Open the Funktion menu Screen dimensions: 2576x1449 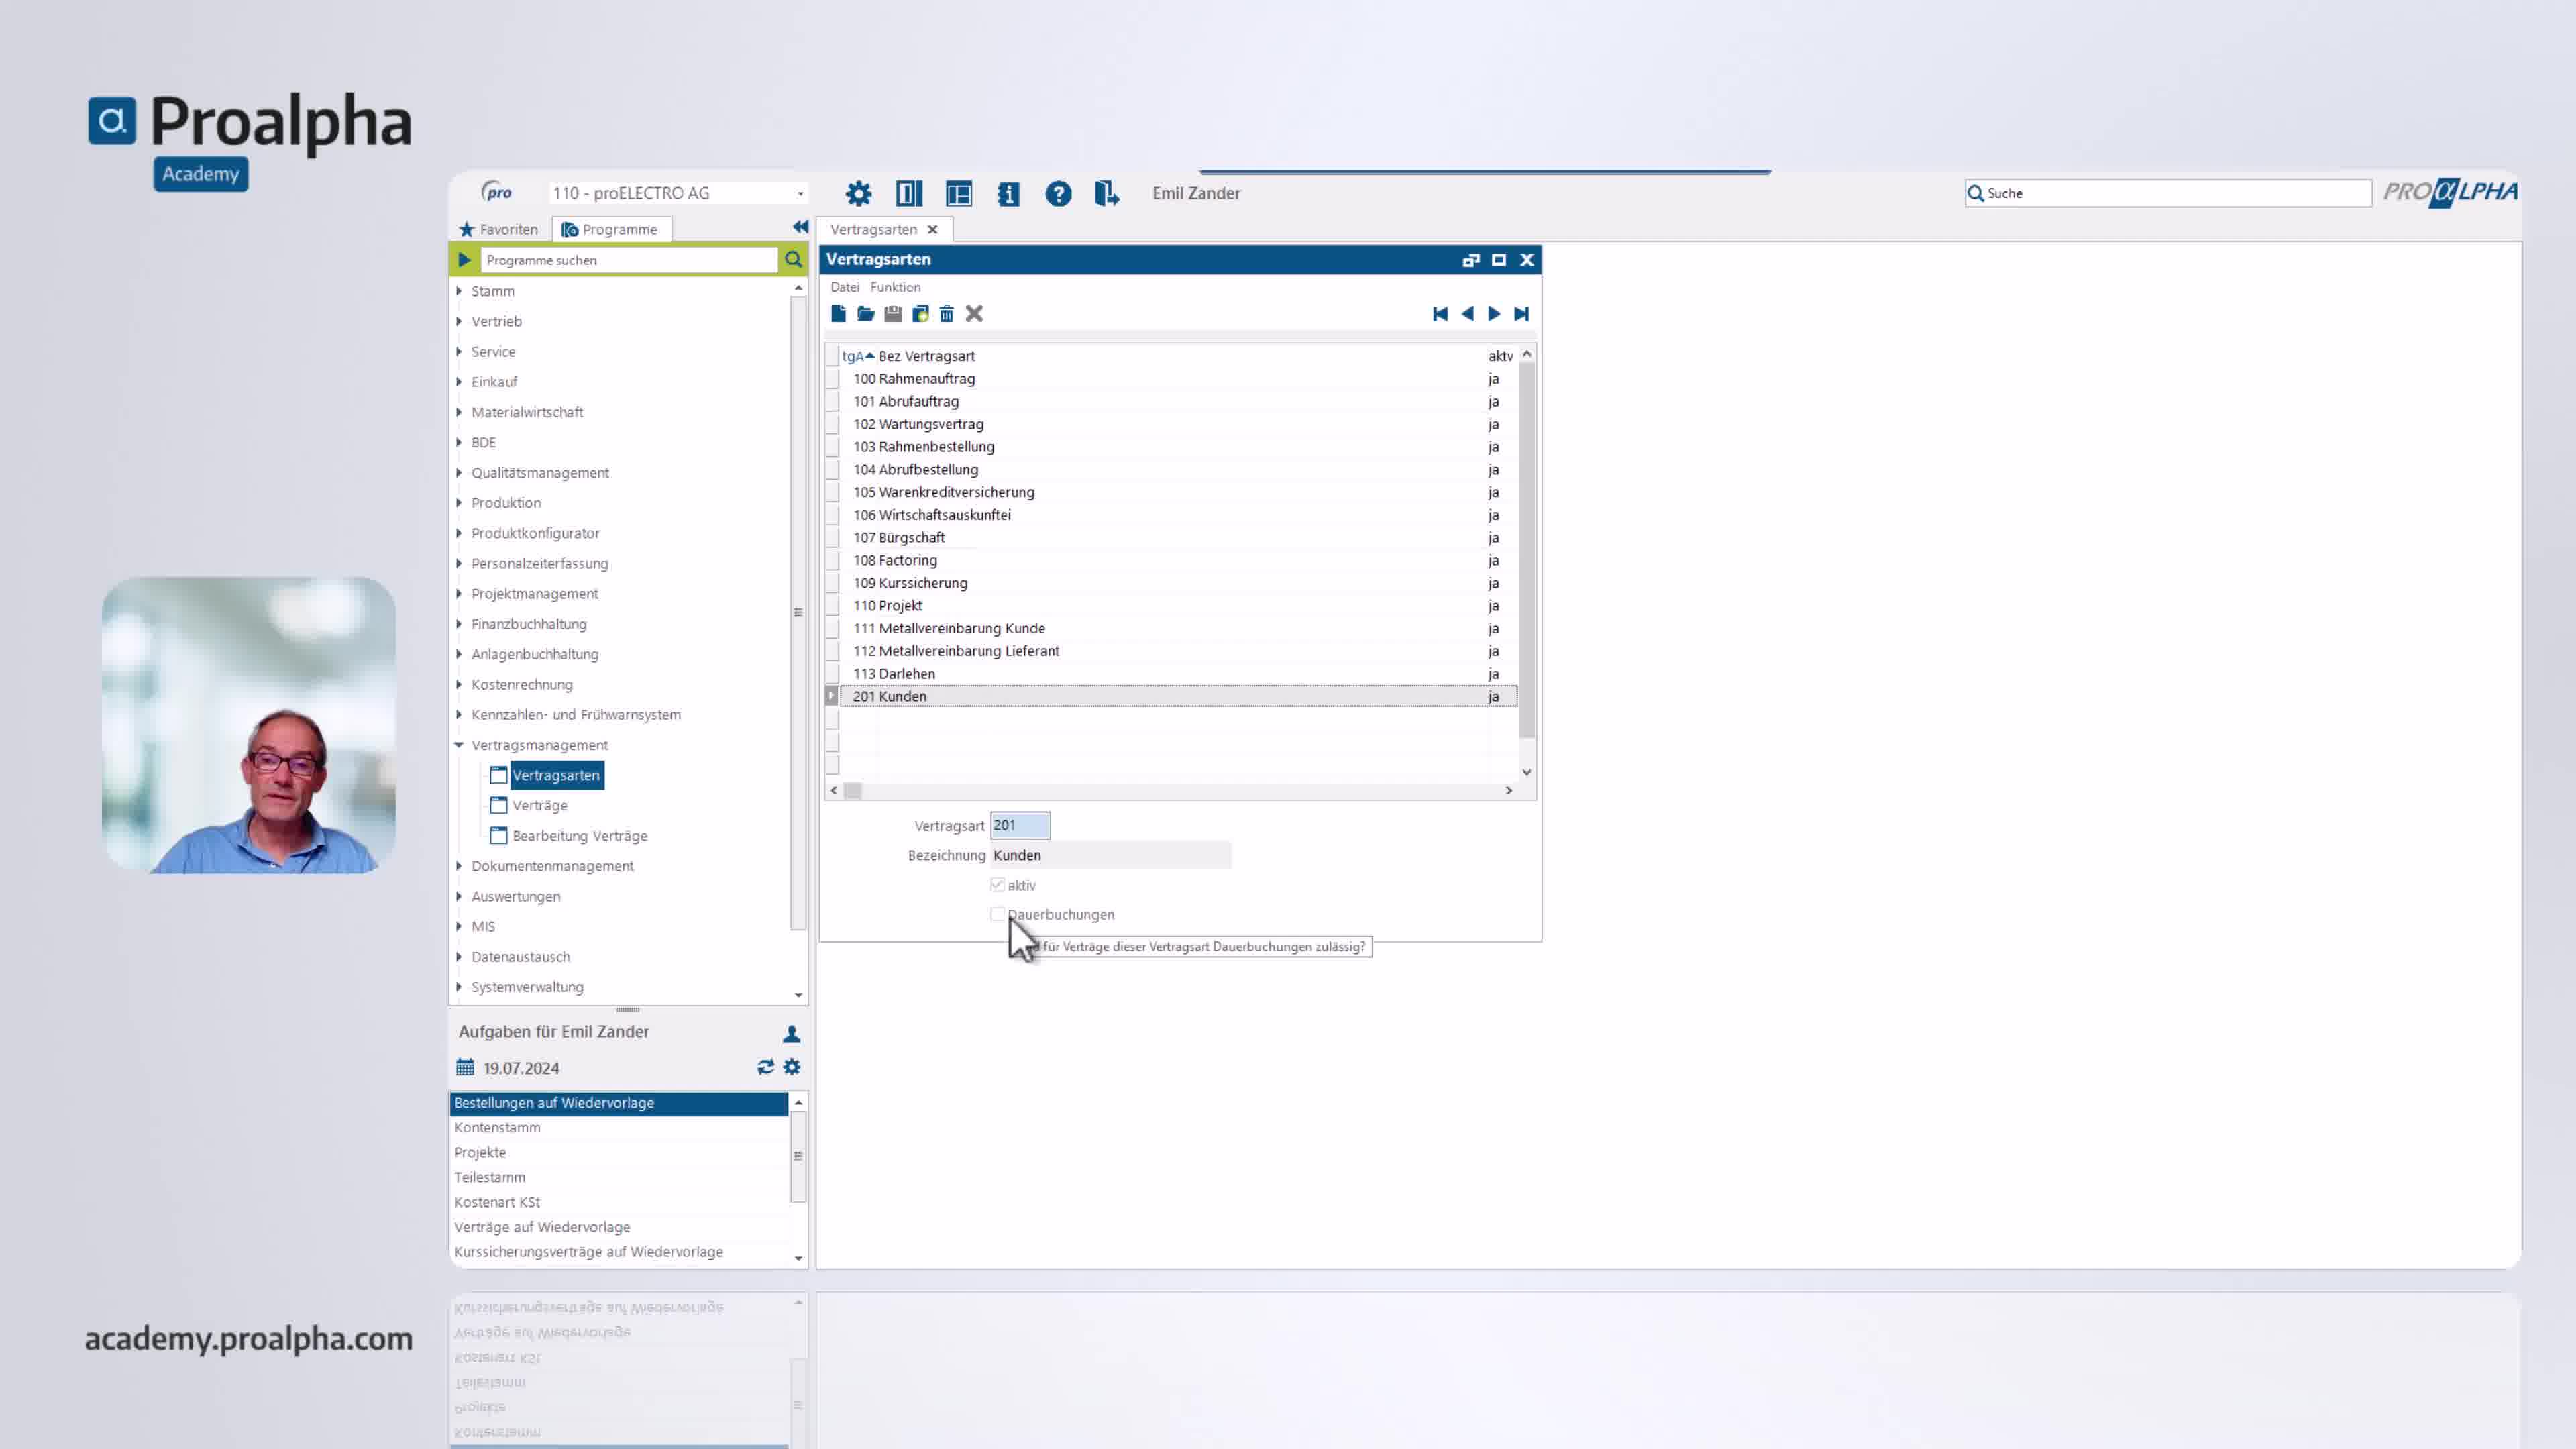pyautogui.click(x=895, y=287)
